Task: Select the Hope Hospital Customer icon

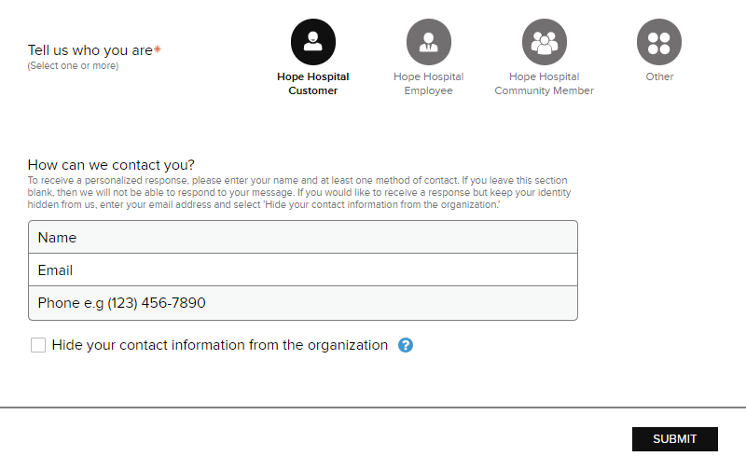Action: [x=313, y=42]
